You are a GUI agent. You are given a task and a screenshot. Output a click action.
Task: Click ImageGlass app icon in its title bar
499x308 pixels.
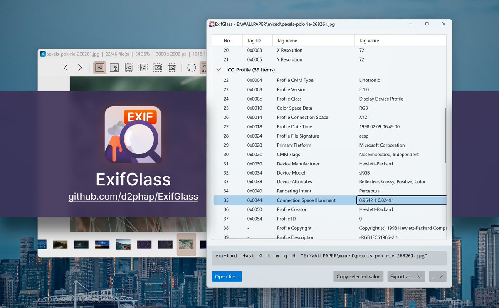[42, 54]
